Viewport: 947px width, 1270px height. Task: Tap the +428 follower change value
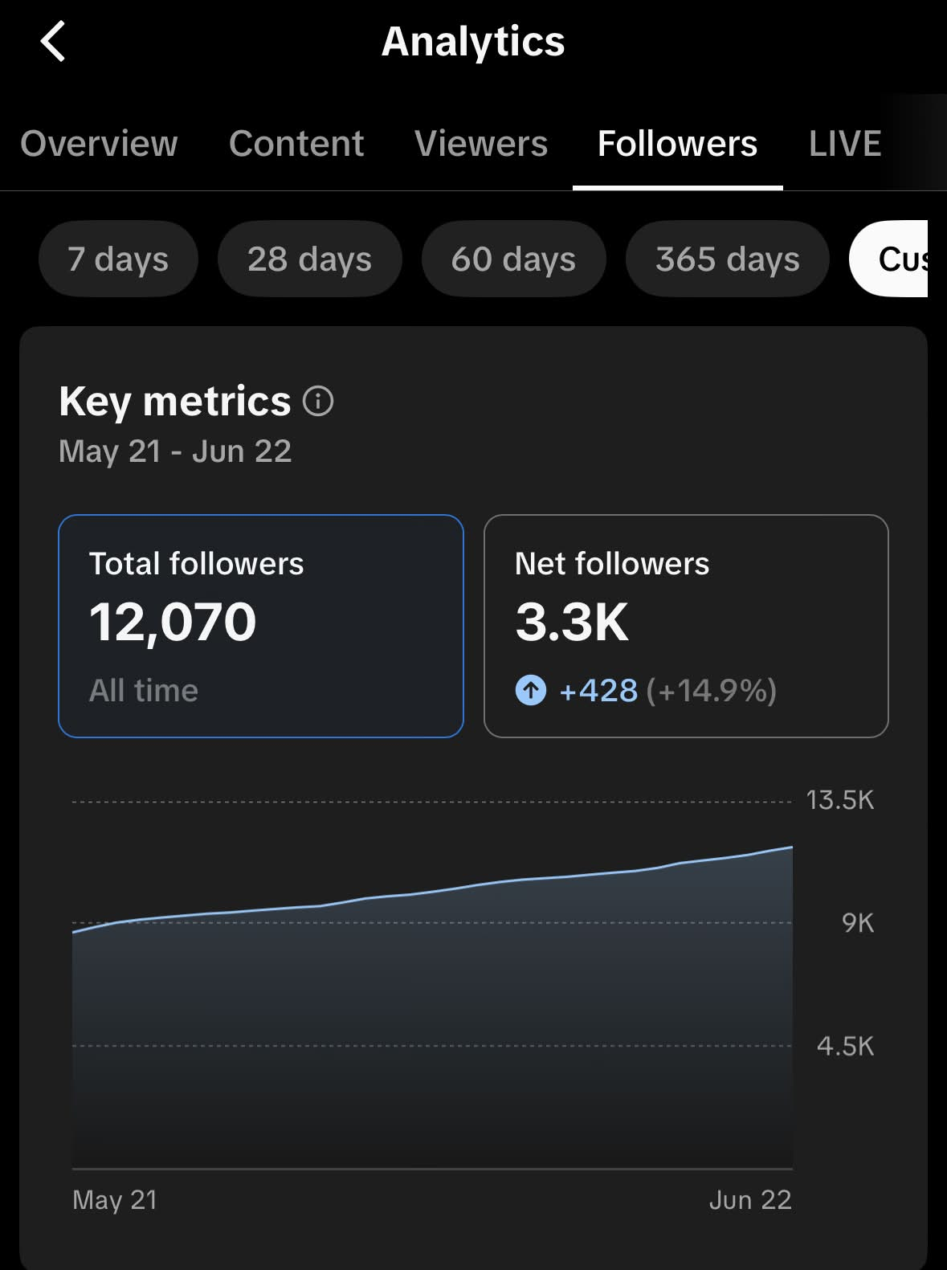tap(598, 690)
